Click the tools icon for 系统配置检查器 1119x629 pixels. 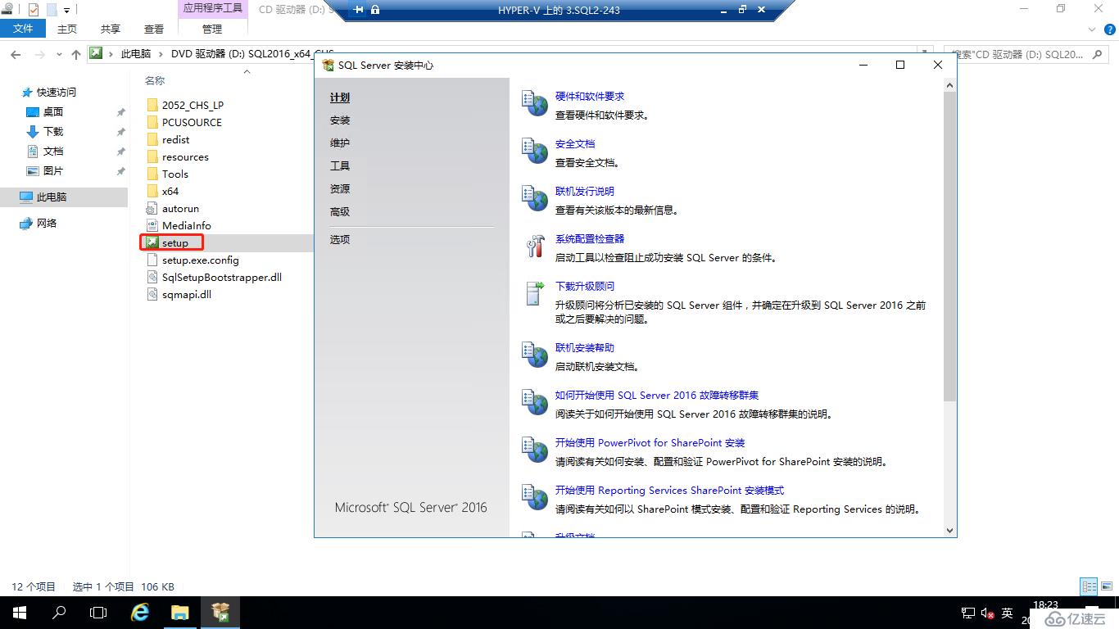(x=535, y=247)
